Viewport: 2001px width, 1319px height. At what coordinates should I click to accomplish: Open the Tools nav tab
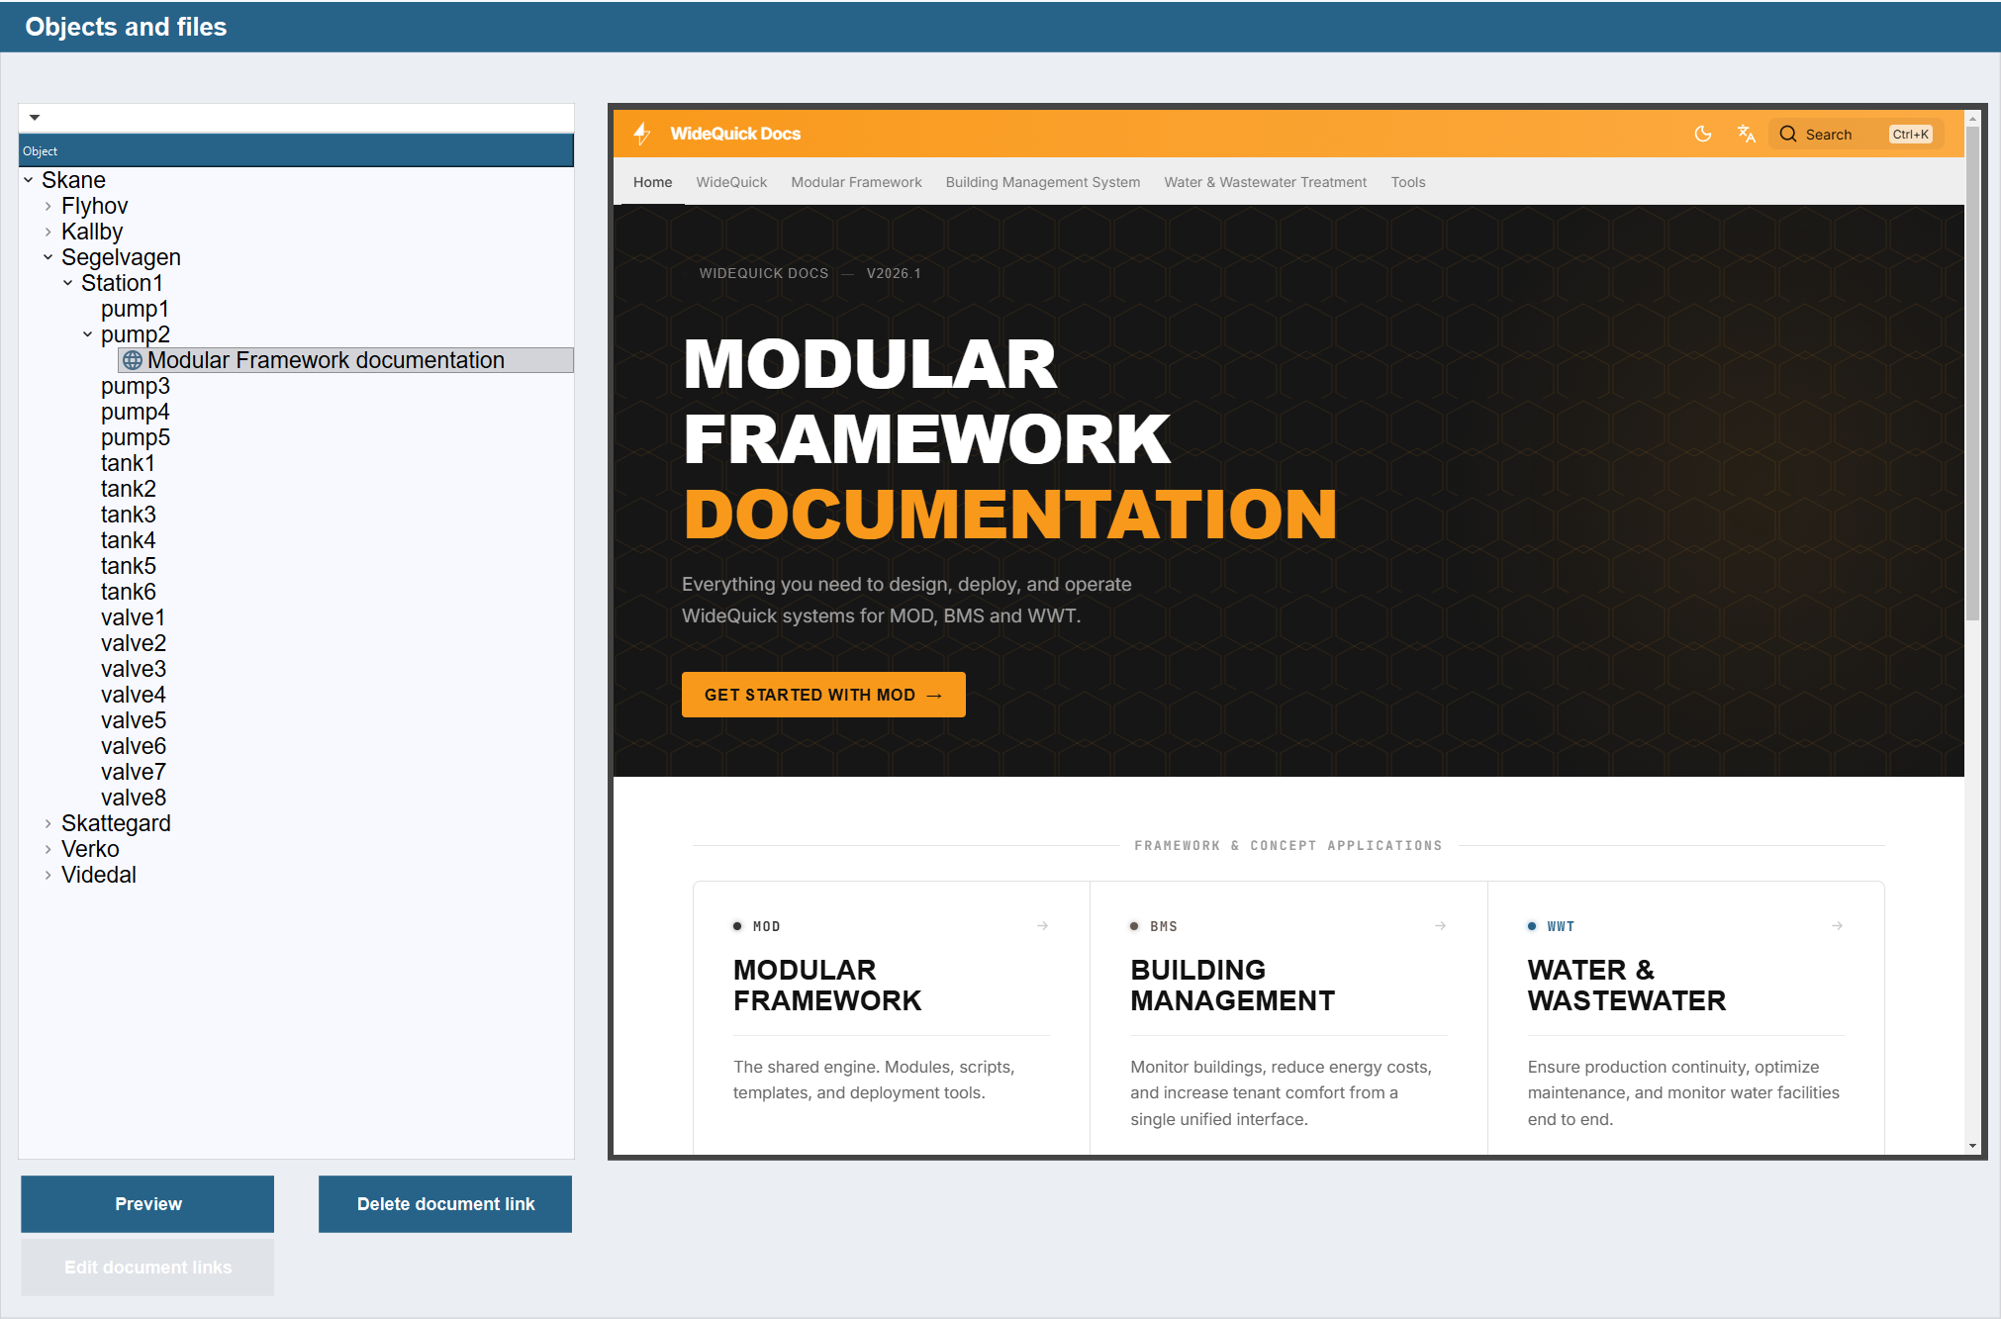pyautogui.click(x=1407, y=182)
